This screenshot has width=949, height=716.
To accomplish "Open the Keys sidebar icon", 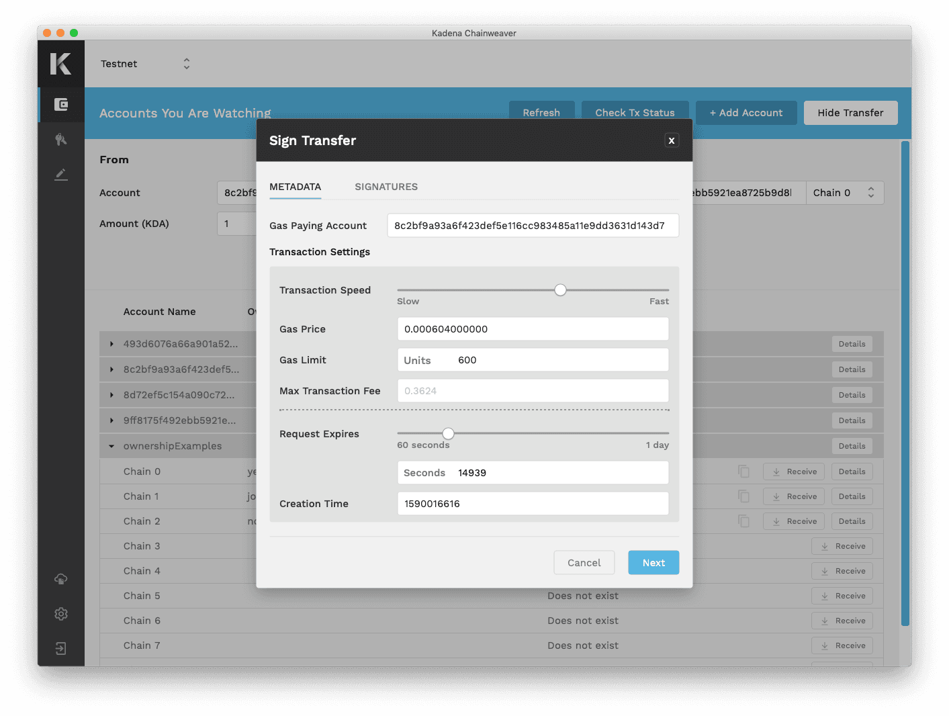I will point(61,139).
